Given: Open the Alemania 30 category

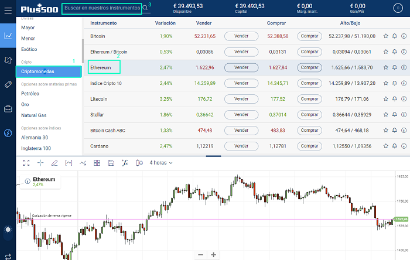Looking at the screenshot, I should pos(35,138).
